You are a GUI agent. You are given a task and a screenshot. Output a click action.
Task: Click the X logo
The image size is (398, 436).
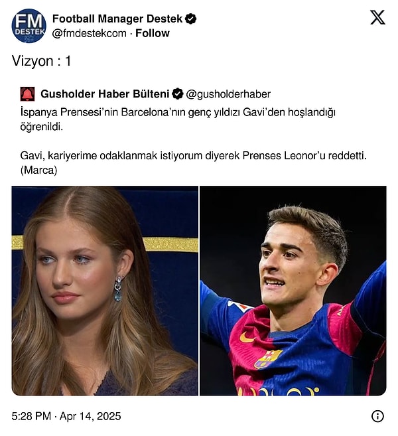click(x=377, y=18)
